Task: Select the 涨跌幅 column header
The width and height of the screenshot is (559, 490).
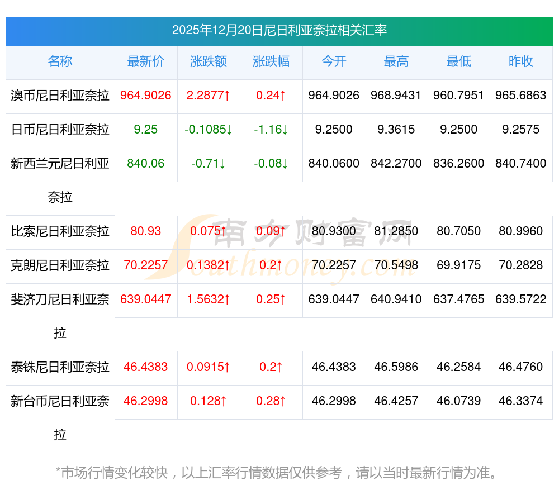Action: pyautogui.click(x=271, y=61)
